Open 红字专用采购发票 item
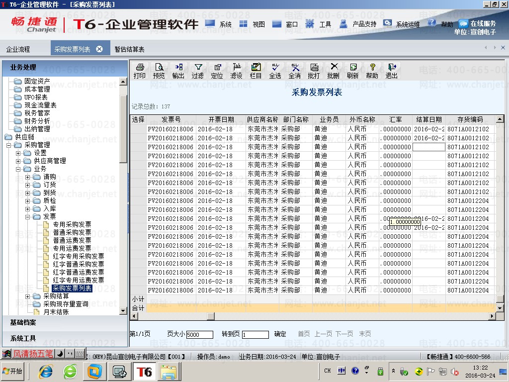Image resolution: width=509 pixels, height=382 pixels. click(x=78, y=256)
